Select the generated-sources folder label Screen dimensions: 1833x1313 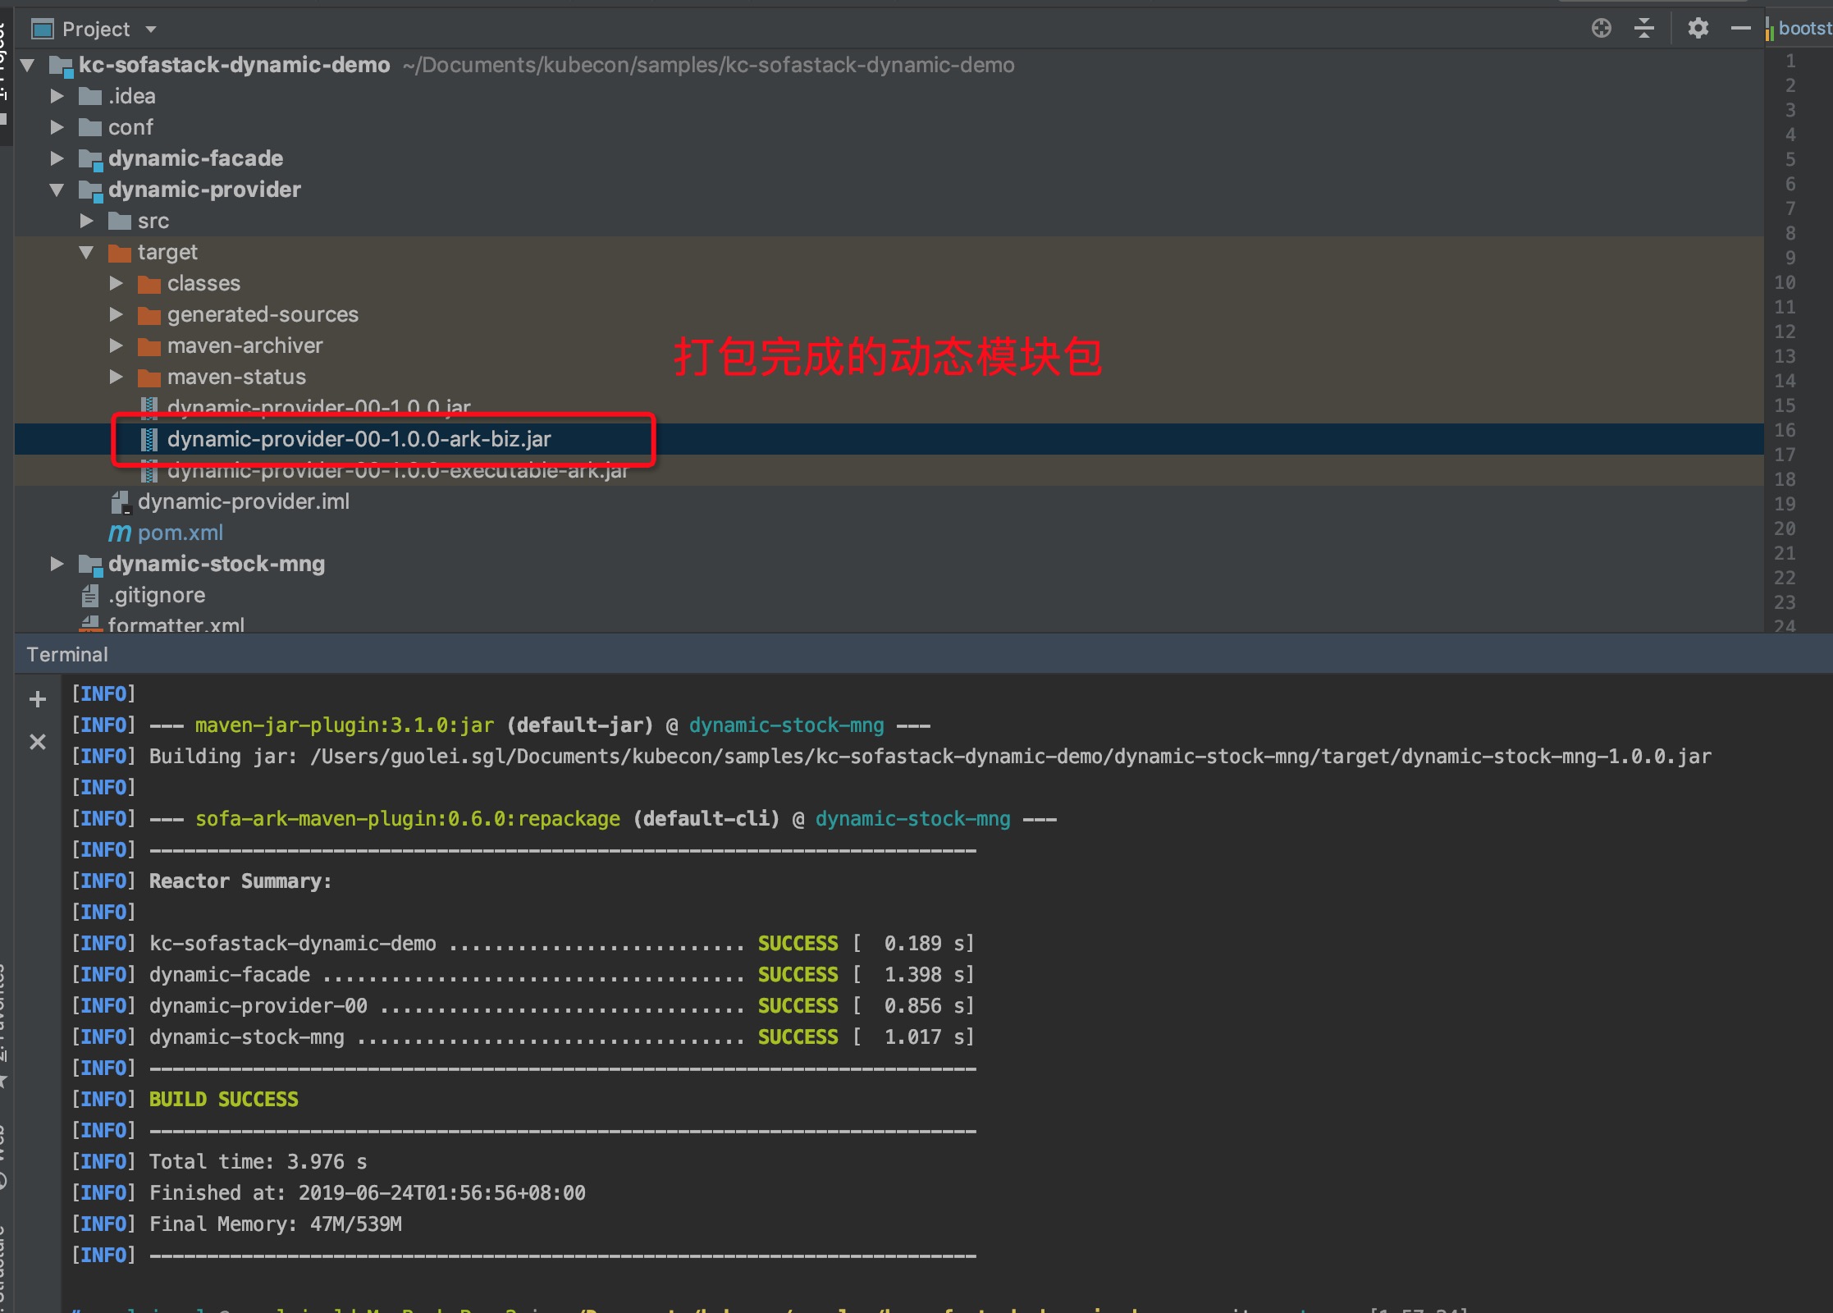pyautogui.click(x=263, y=314)
